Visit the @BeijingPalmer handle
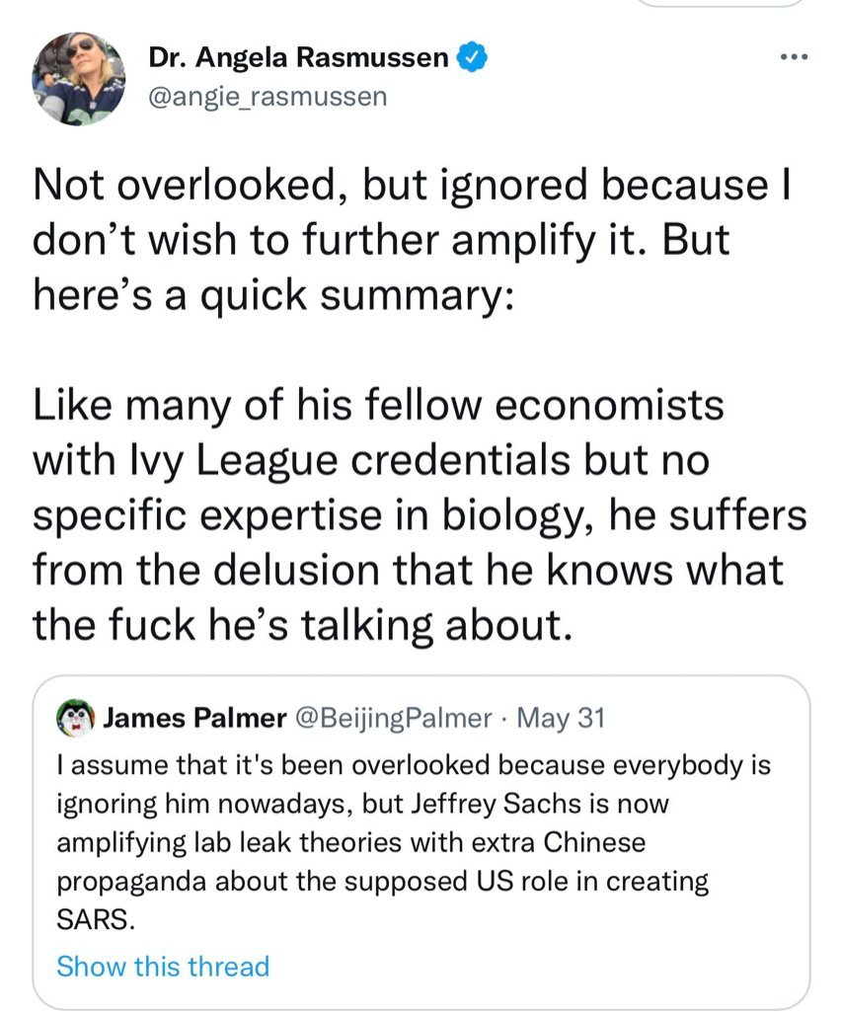 393,718
